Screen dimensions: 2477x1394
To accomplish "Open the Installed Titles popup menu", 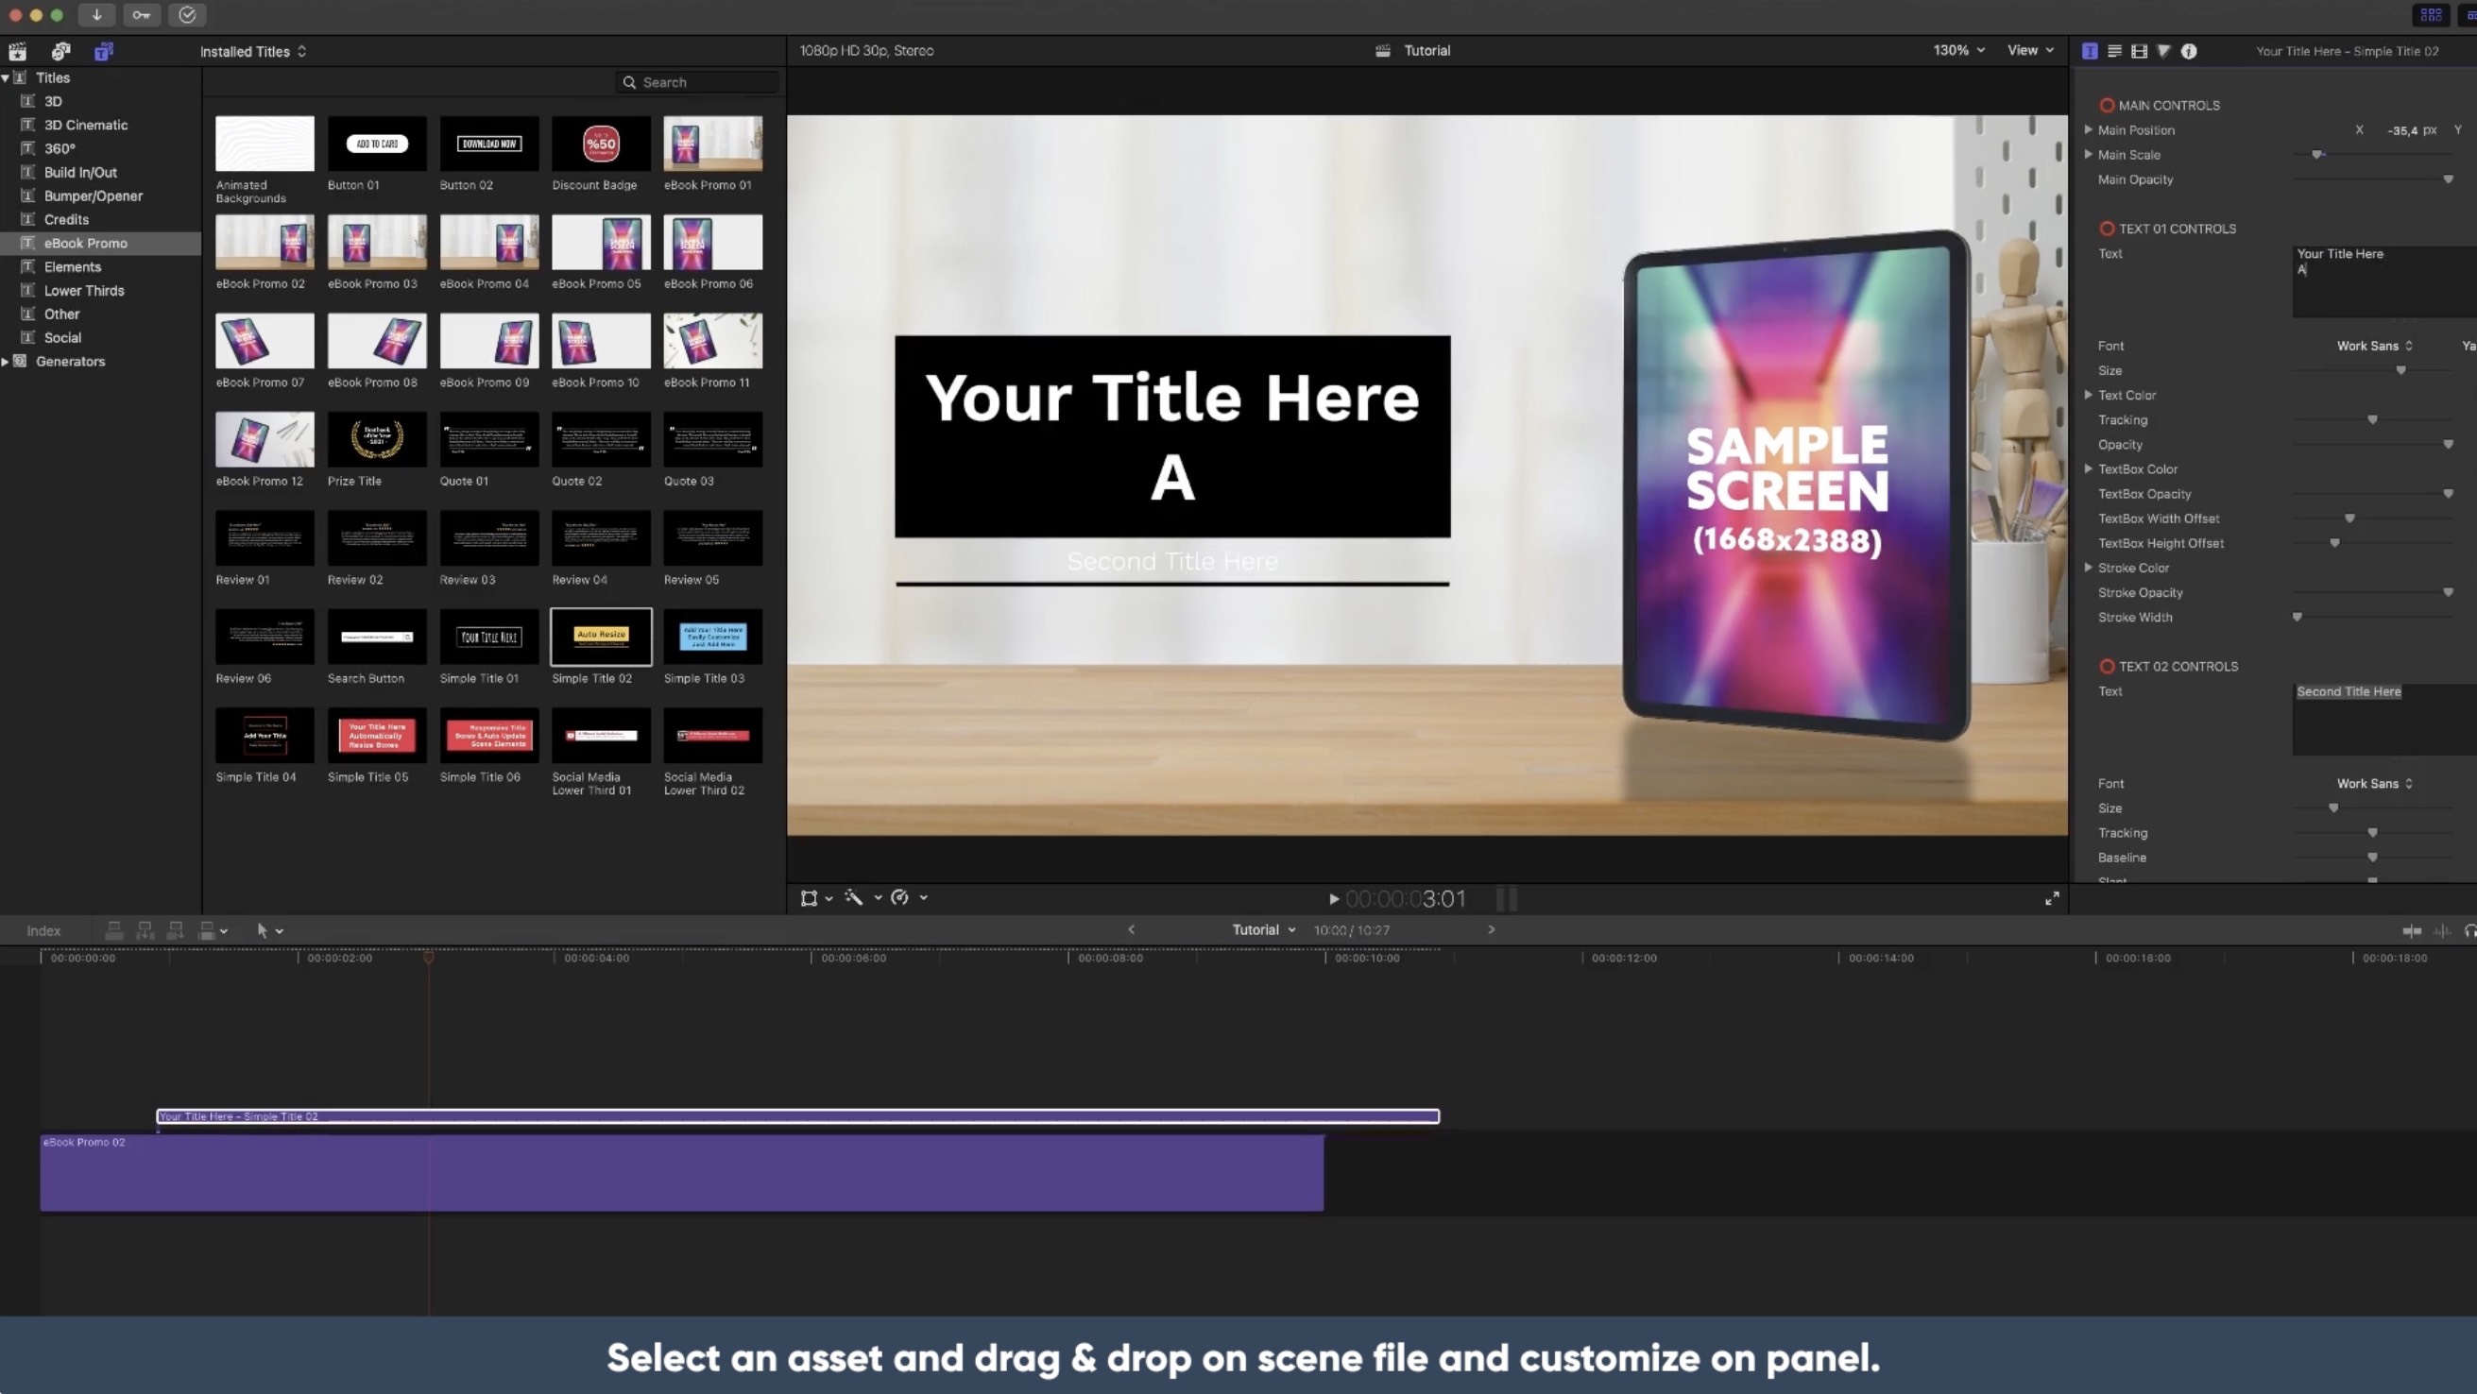I will (x=253, y=51).
